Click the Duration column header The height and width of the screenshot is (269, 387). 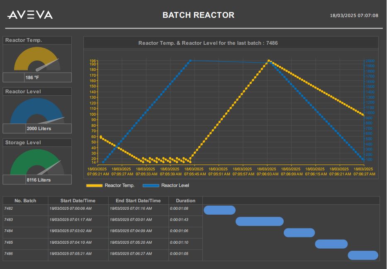coord(185,201)
